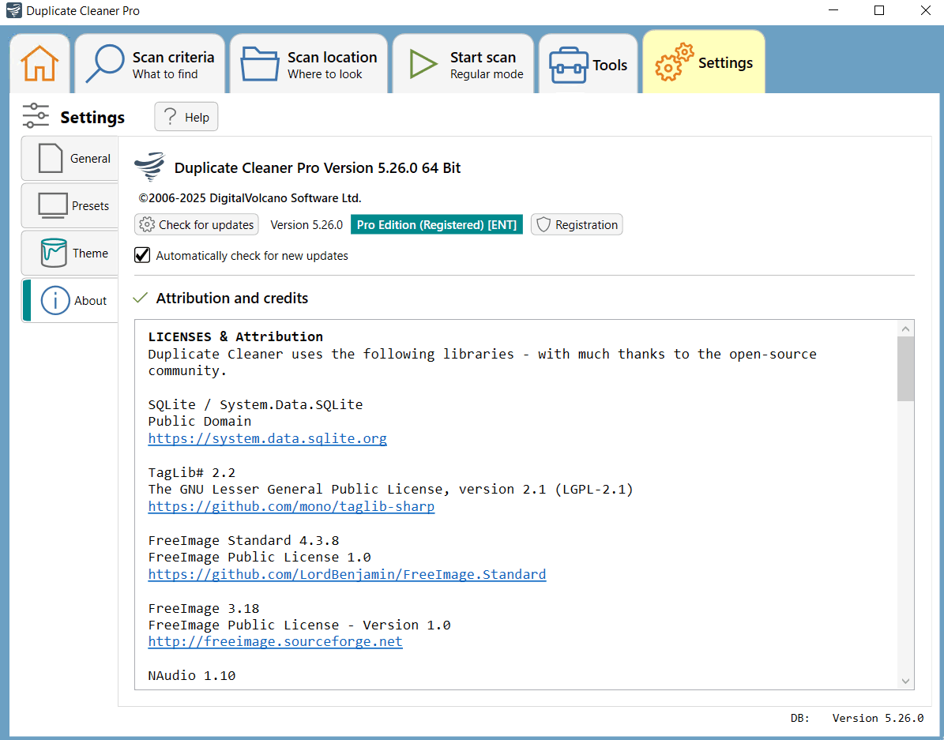Screen dimensions: 944x740
Task: Click the Presets monitor icon
Action: point(53,206)
